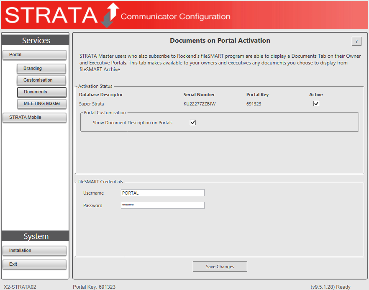Click the System panel header
Image resolution: width=369 pixels, height=290 pixels.
click(36, 236)
